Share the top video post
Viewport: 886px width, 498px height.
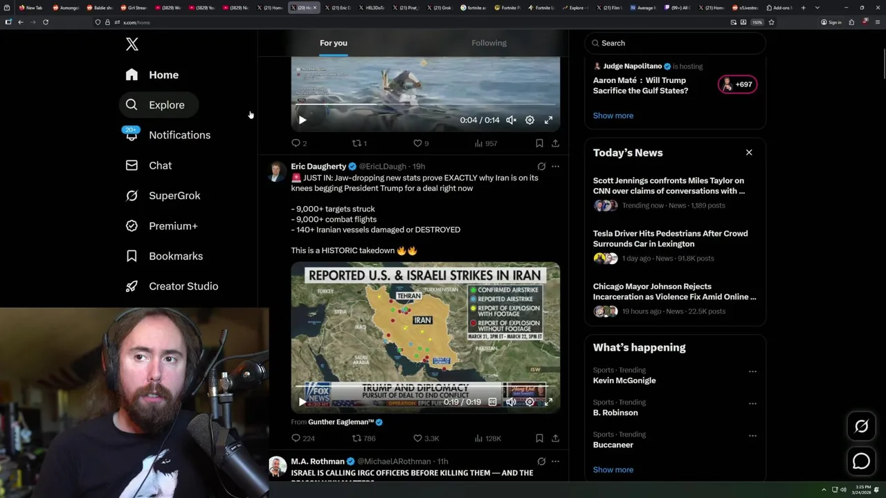coord(555,143)
